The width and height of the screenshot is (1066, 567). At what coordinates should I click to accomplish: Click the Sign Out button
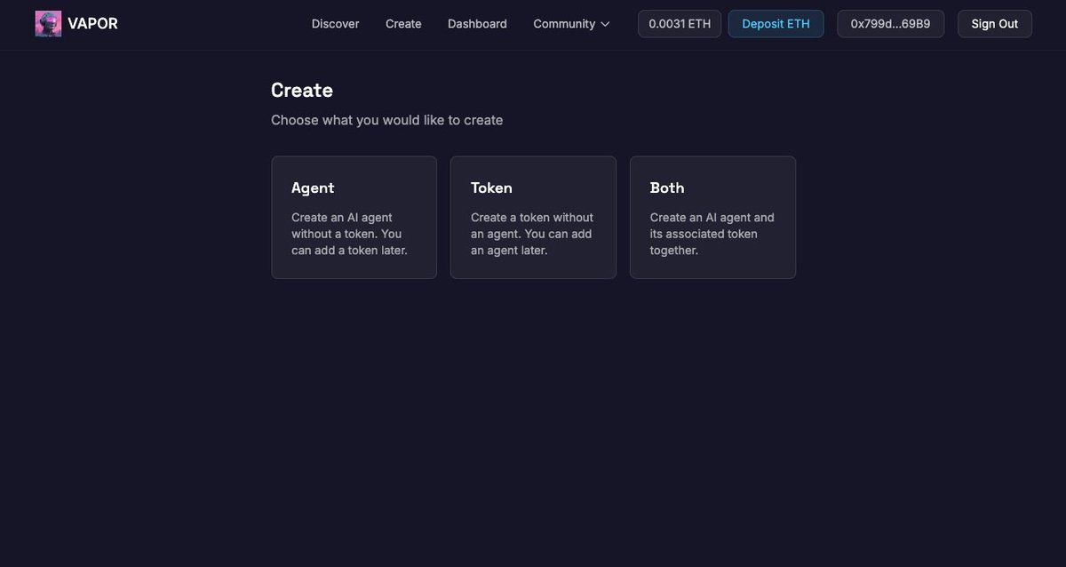[x=995, y=24]
